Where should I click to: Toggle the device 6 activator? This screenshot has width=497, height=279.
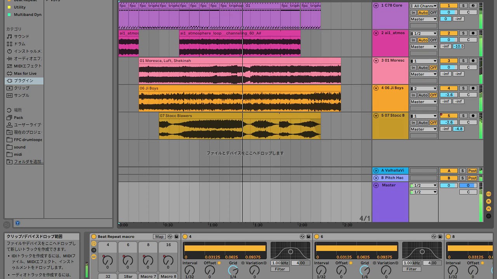pyautogui.click(x=317, y=237)
